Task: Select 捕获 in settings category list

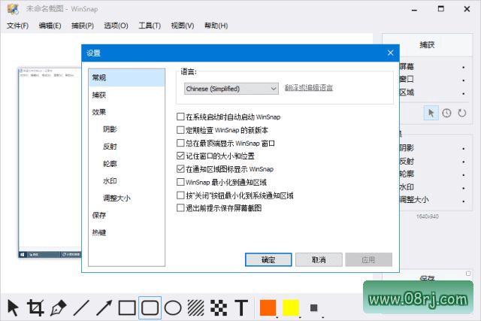Action: point(127,95)
